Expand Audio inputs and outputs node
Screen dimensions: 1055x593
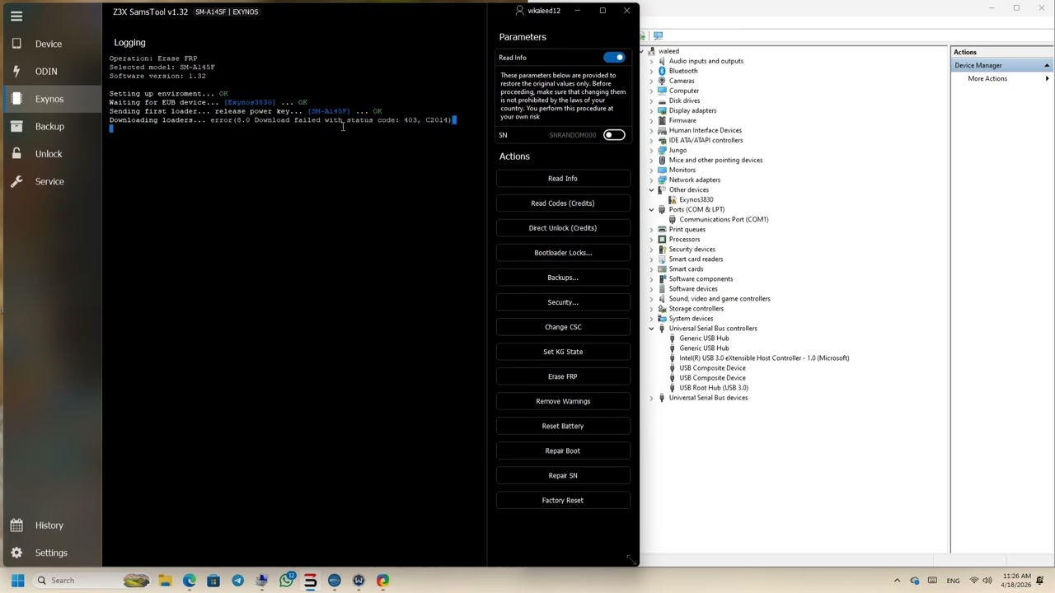pyautogui.click(x=651, y=61)
